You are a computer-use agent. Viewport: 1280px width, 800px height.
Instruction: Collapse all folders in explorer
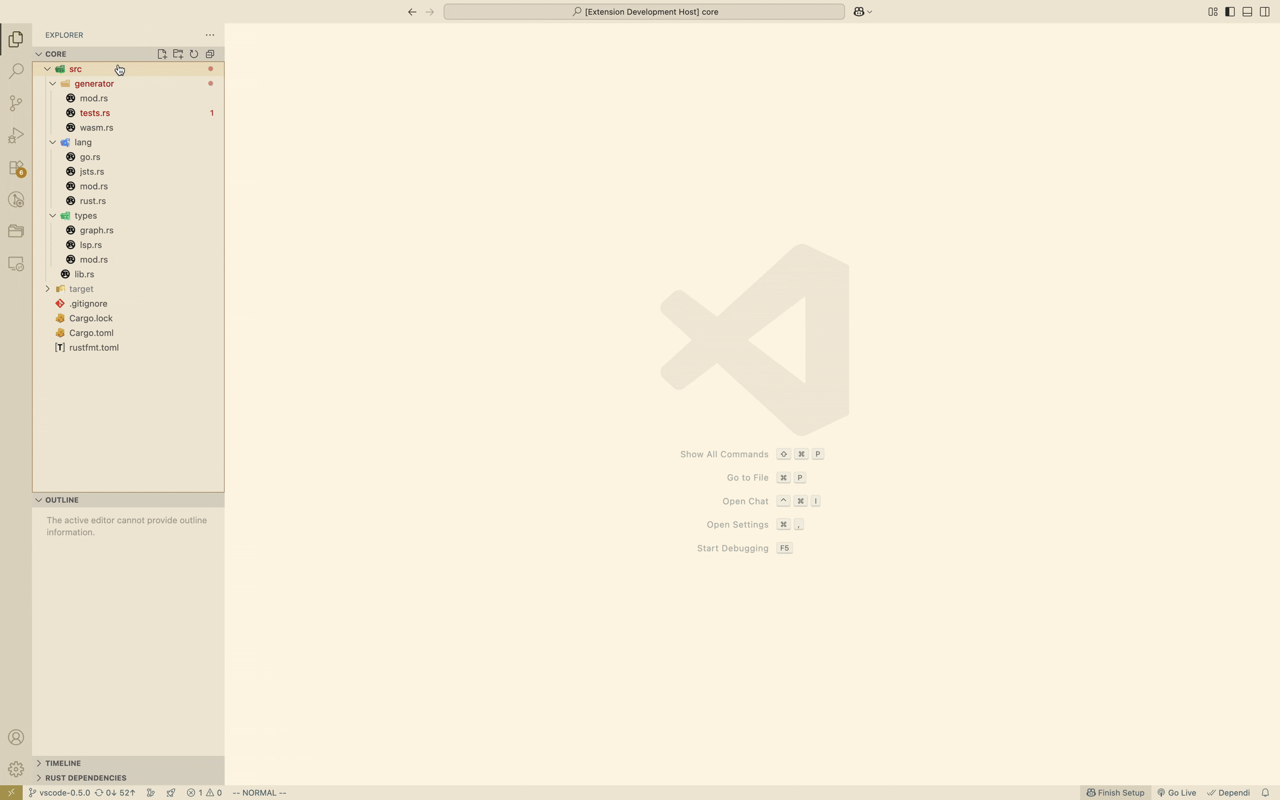pos(210,54)
